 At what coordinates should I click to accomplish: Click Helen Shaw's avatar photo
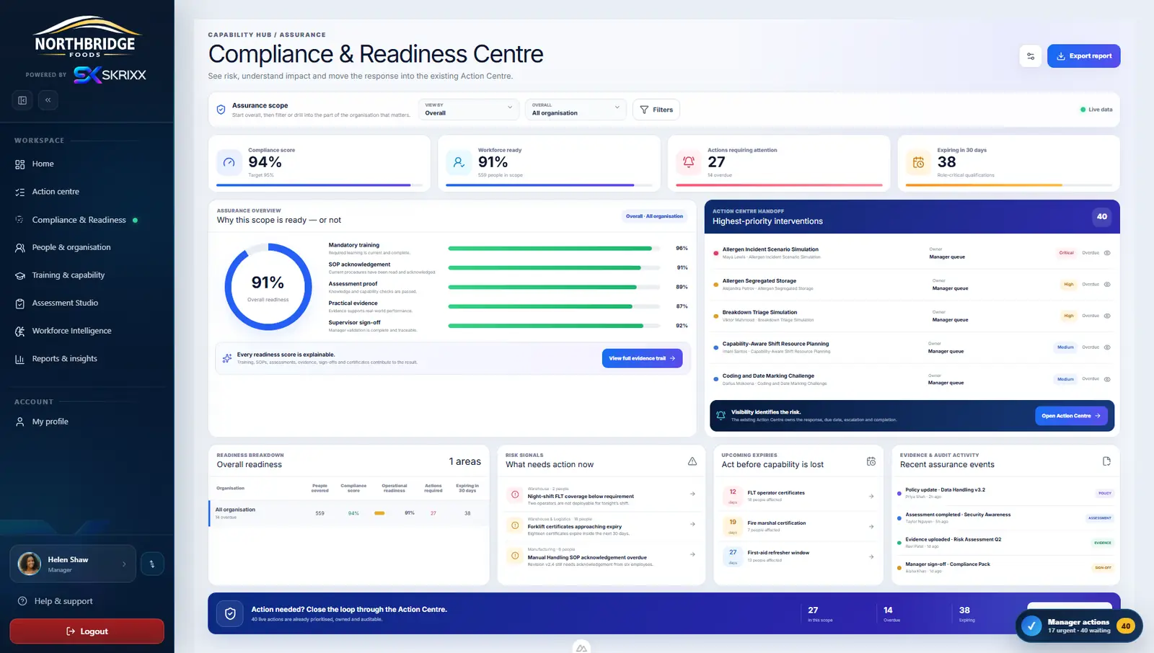click(30, 564)
